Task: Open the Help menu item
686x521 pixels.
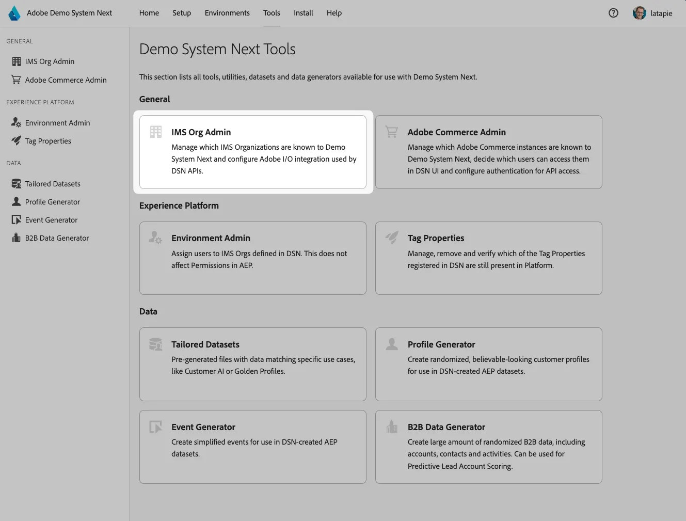Action: [334, 13]
